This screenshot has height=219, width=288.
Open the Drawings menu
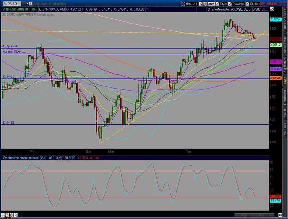(236, 4)
